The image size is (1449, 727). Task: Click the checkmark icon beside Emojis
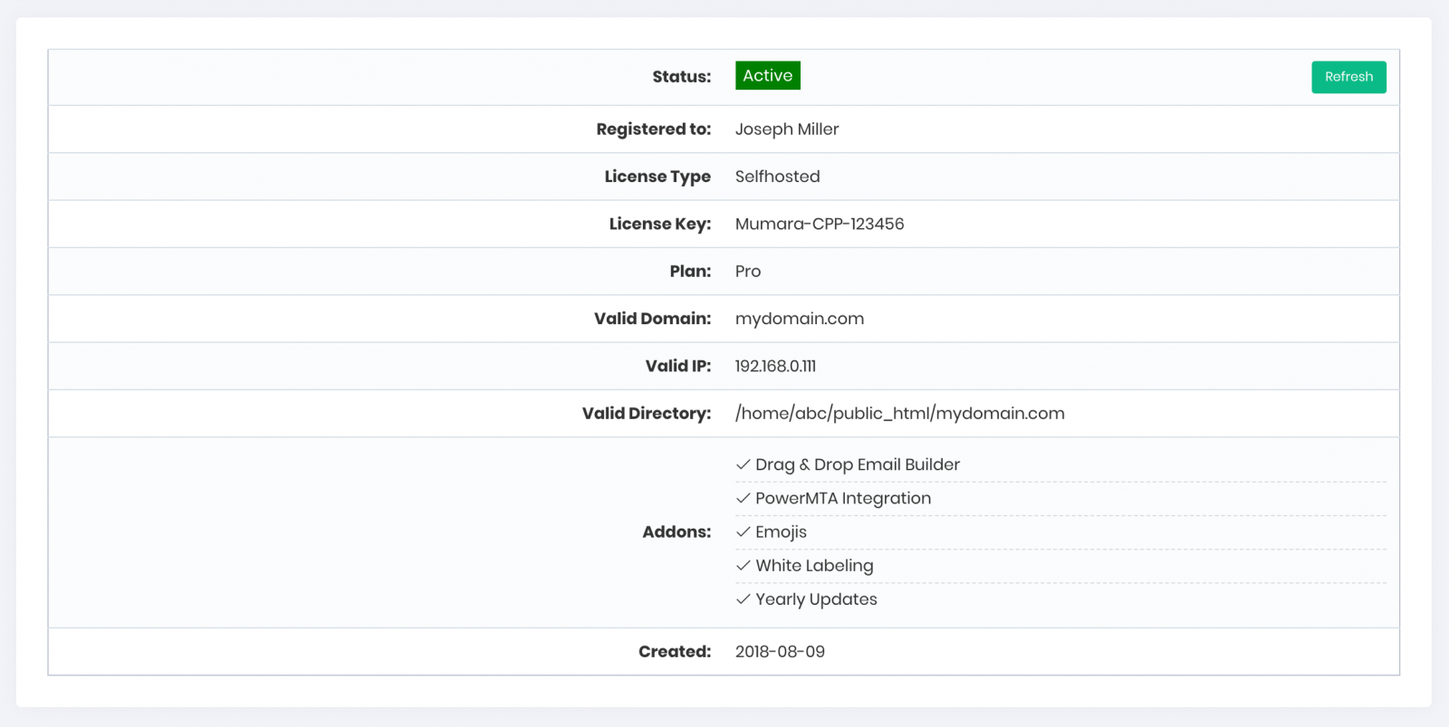click(744, 531)
